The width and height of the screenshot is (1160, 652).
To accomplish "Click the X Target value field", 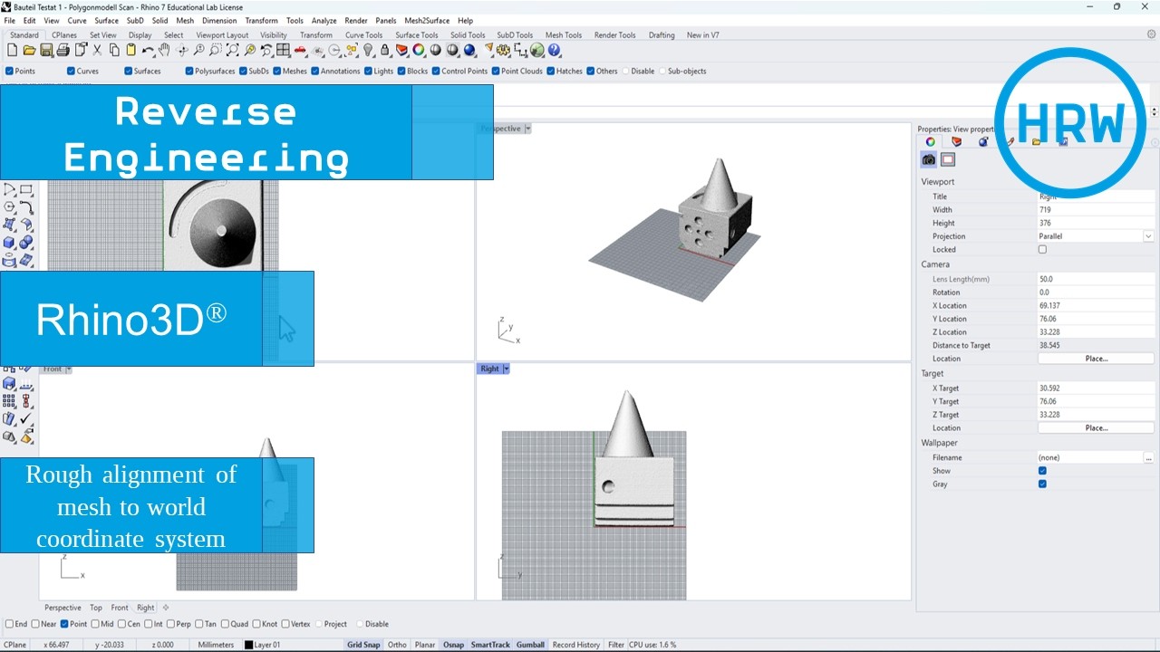I will (1096, 388).
